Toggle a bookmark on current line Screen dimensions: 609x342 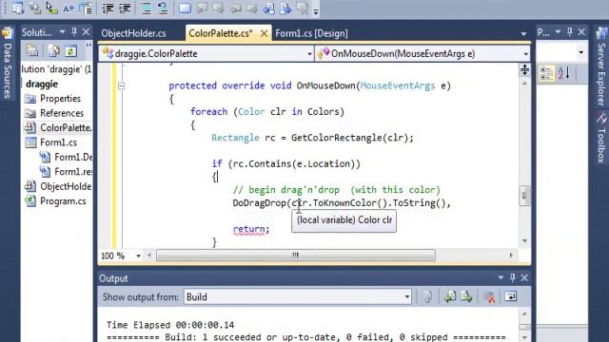pos(185,9)
